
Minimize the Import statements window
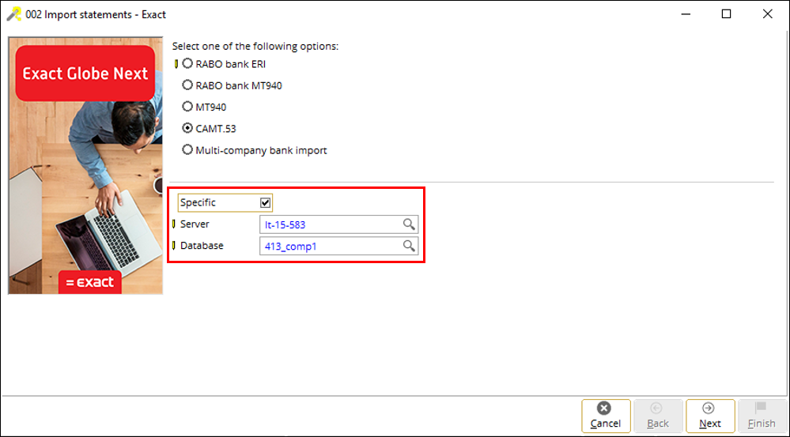[x=685, y=14]
